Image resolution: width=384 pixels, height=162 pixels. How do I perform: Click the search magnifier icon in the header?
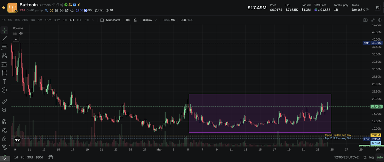(x=72, y=10)
